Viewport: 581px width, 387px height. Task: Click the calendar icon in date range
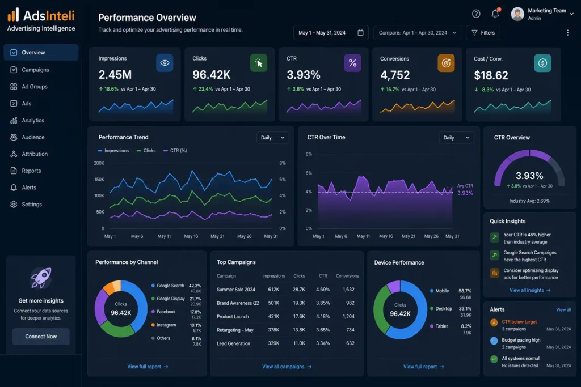coord(360,32)
